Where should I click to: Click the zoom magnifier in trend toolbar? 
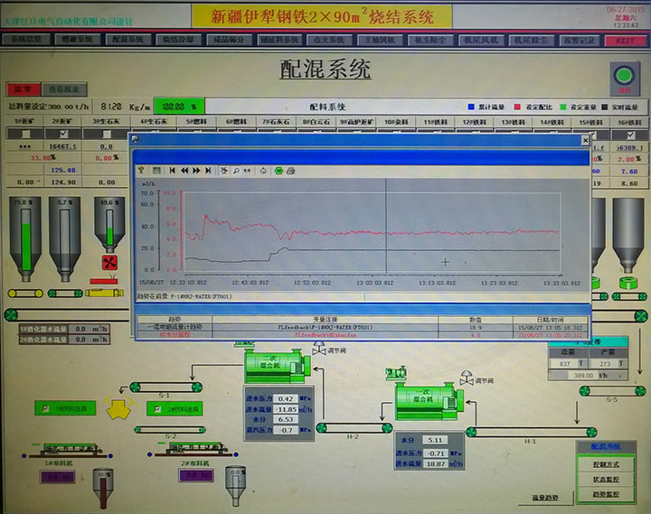234,170
